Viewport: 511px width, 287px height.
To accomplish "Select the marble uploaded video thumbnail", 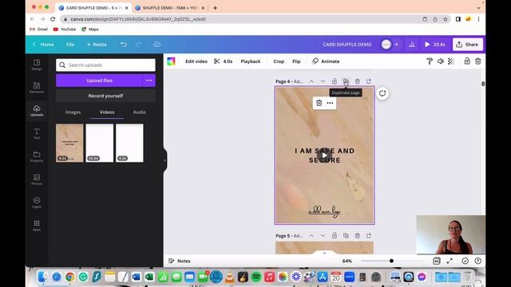I will click(69, 143).
